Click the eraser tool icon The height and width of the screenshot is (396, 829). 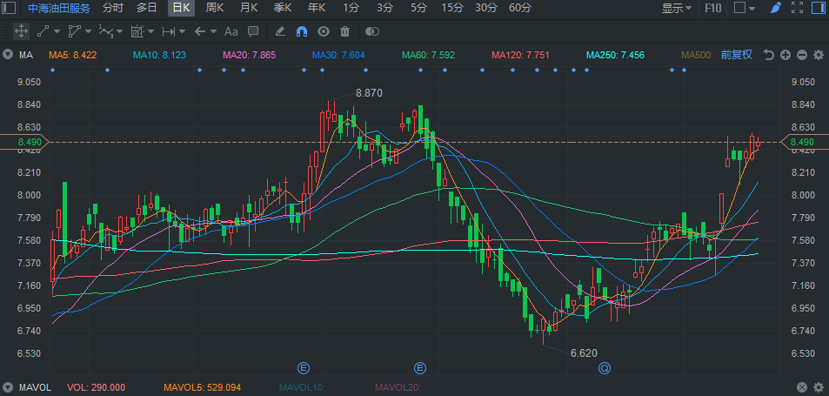281,31
